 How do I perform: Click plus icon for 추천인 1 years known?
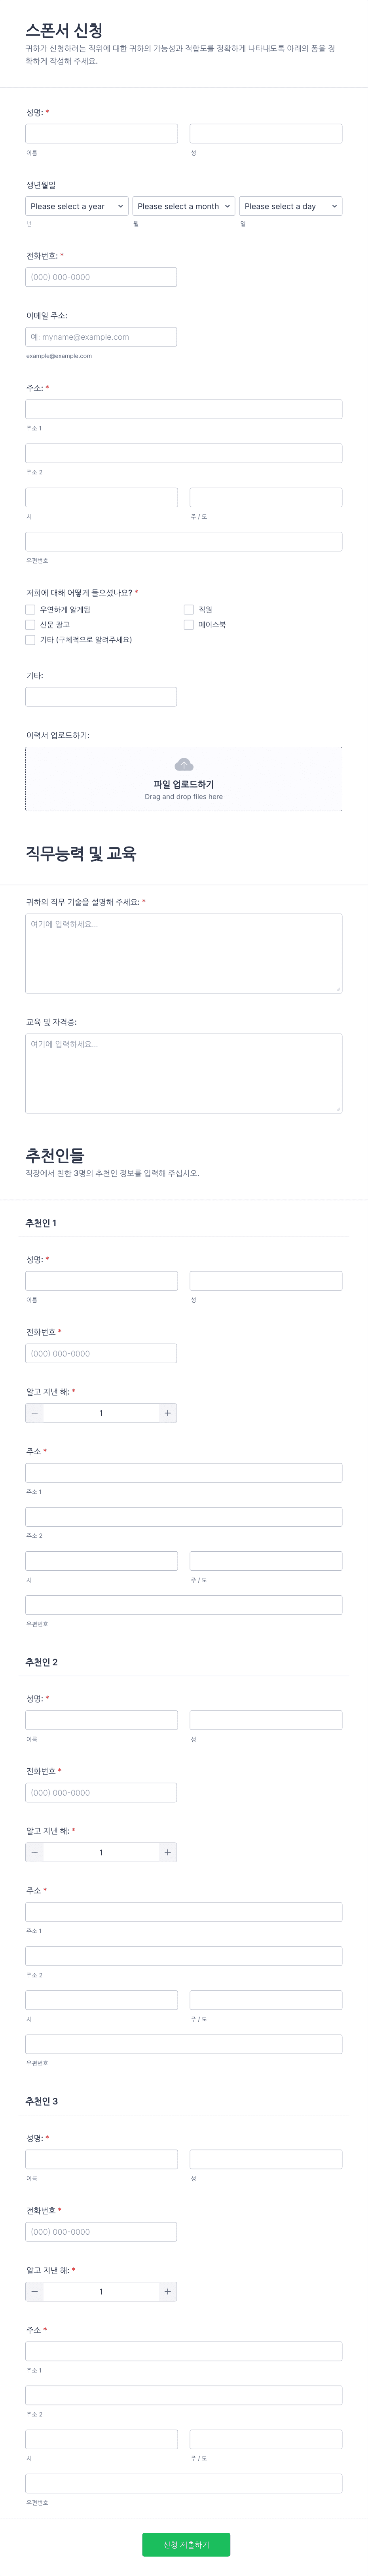[x=167, y=1413]
